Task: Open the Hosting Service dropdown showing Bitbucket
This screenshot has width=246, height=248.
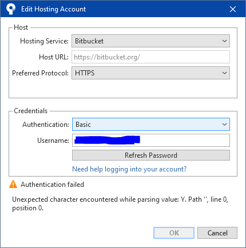Action: pos(150,41)
